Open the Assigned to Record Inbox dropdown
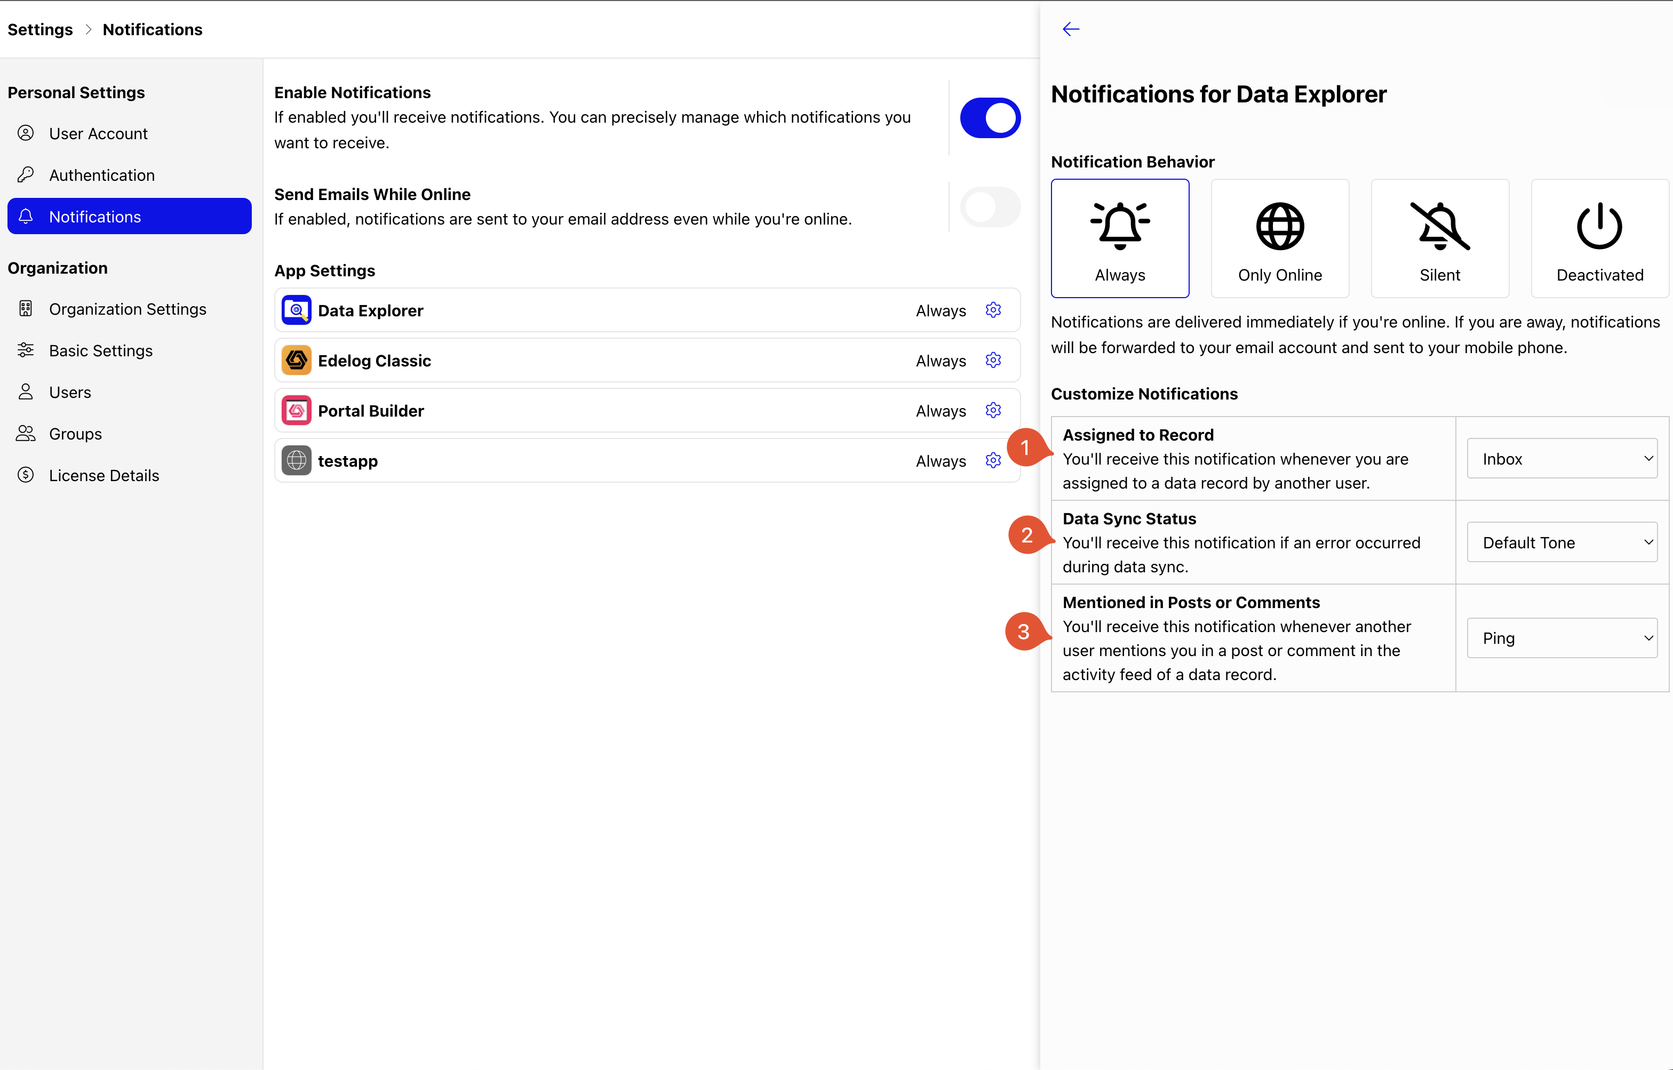Screen dimensions: 1673x1070 (1562, 459)
